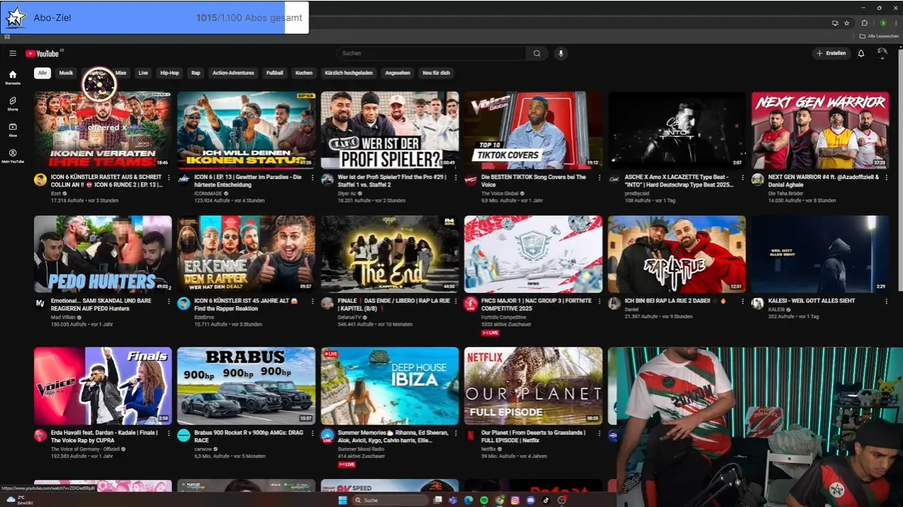Click the Windows taskbar Suche box
903x507 pixels.
(x=392, y=500)
